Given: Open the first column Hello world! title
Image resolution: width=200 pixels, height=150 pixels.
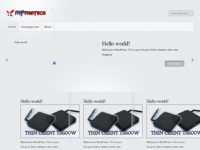Looking at the screenshot, I should click(32, 101).
